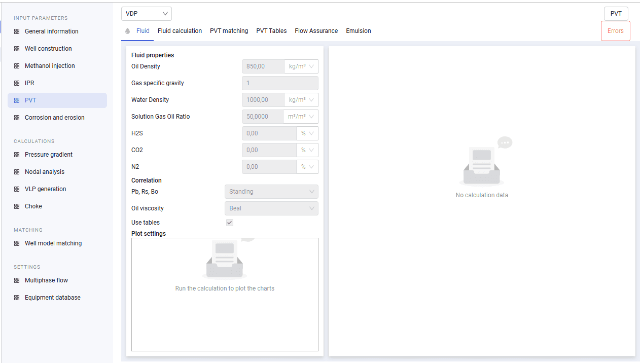
Task: Click the Pressure gradient grid icon
Action: click(17, 155)
